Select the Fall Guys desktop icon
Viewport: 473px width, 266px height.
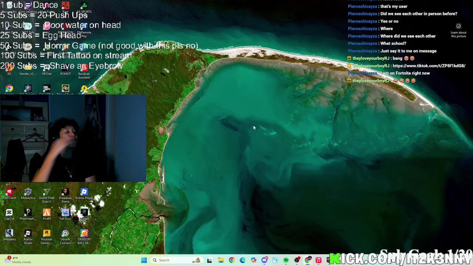65,214
